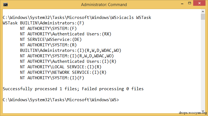Viewport: 208px width, 116px height.
Task: Maximize the Command Prompt window
Action: [190, 3]
